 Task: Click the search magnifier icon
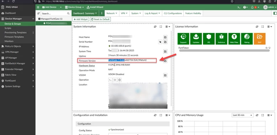[x=68, y=13]
